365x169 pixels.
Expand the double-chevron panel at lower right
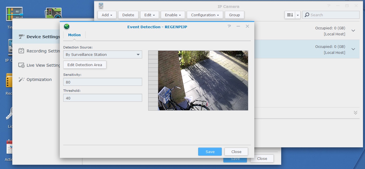(x=355, y=113)
